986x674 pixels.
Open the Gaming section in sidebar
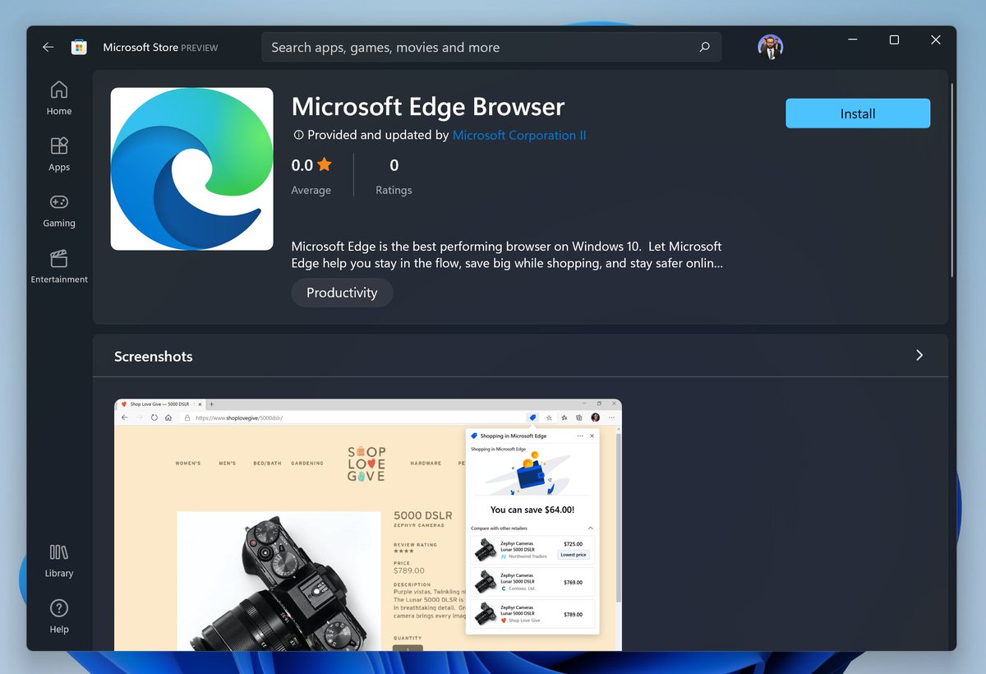(59, 210)
